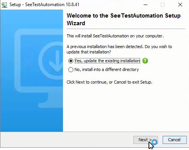
Task: Click the download arrow graphic in the blue banner
Action: 56,61
